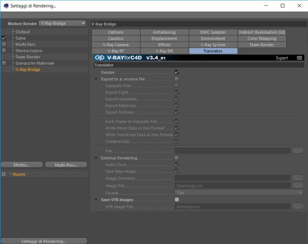Open the Caustics tab
The image size is (308, 244).
pyautogui.click(x=116, y=39)
